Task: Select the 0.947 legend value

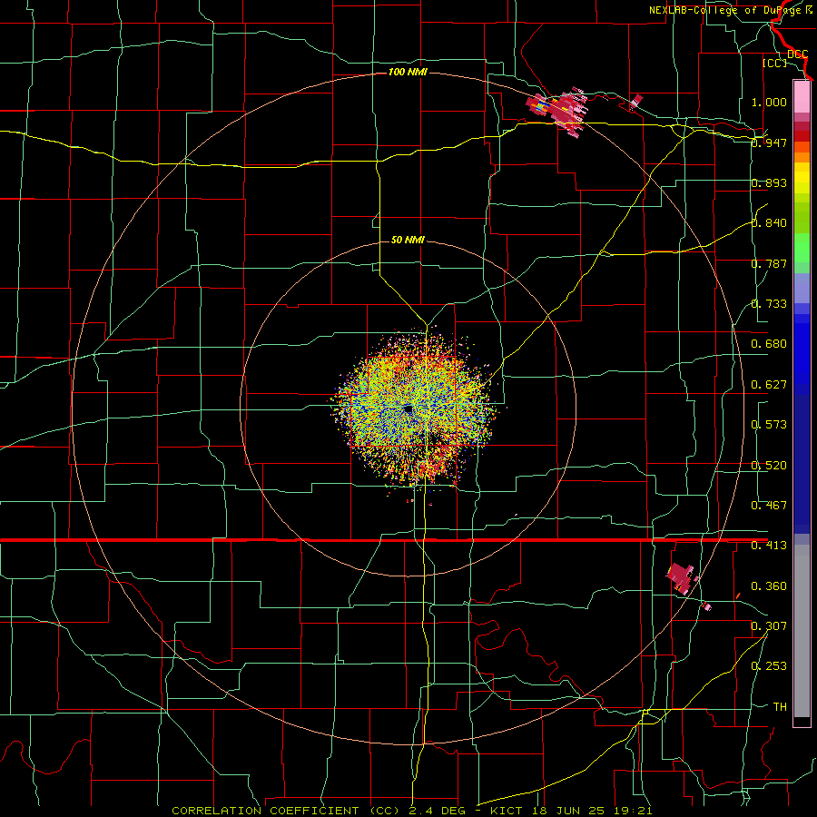Action: tap(769, 143)
